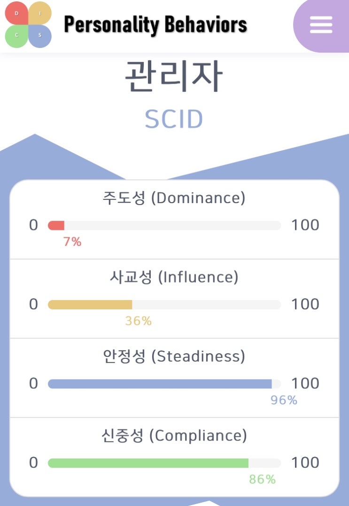Screen dimensions: 349x506
Task: Click the 86% Compliance value
Action: [262, 479]
